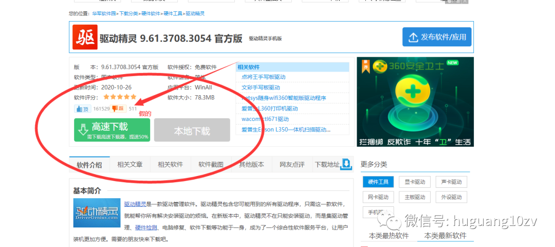The width and height of the screenshot is (555, 247).
Task: Open the 驱动精灵 link in the introduction
Action: click(135, 204)
